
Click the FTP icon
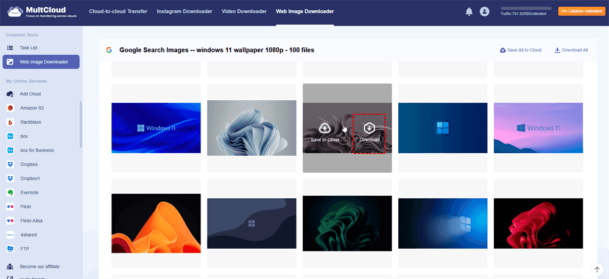[10, 249]
